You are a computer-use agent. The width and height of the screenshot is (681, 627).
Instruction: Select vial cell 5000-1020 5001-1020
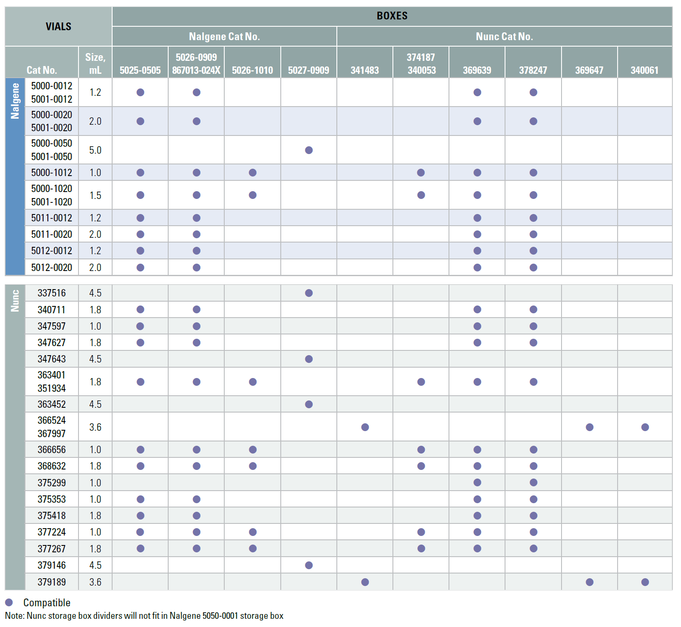[x=52, y=195]
